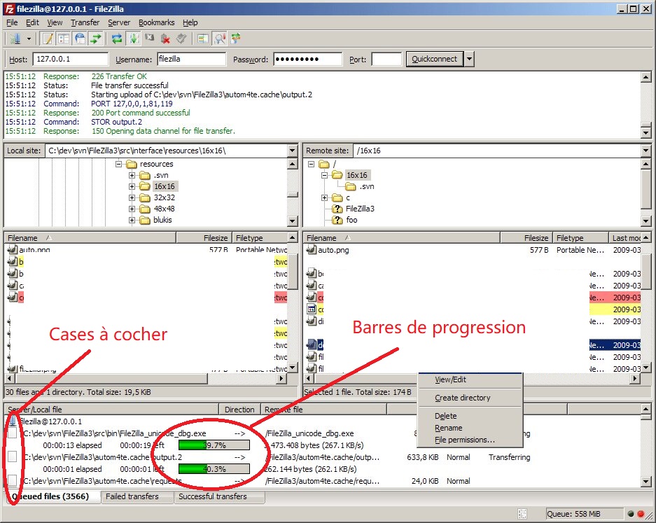Open the Transfer menu
This screenshot has height=523, width=656.
(x=85, y=22)
